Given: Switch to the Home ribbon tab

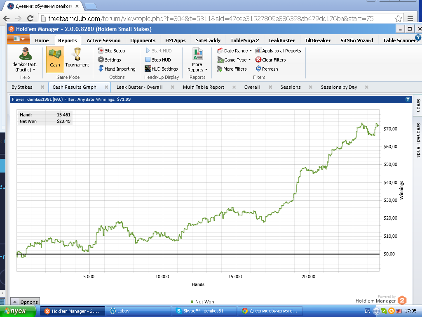Looking at the screenshot, I should tap(42, 40).
